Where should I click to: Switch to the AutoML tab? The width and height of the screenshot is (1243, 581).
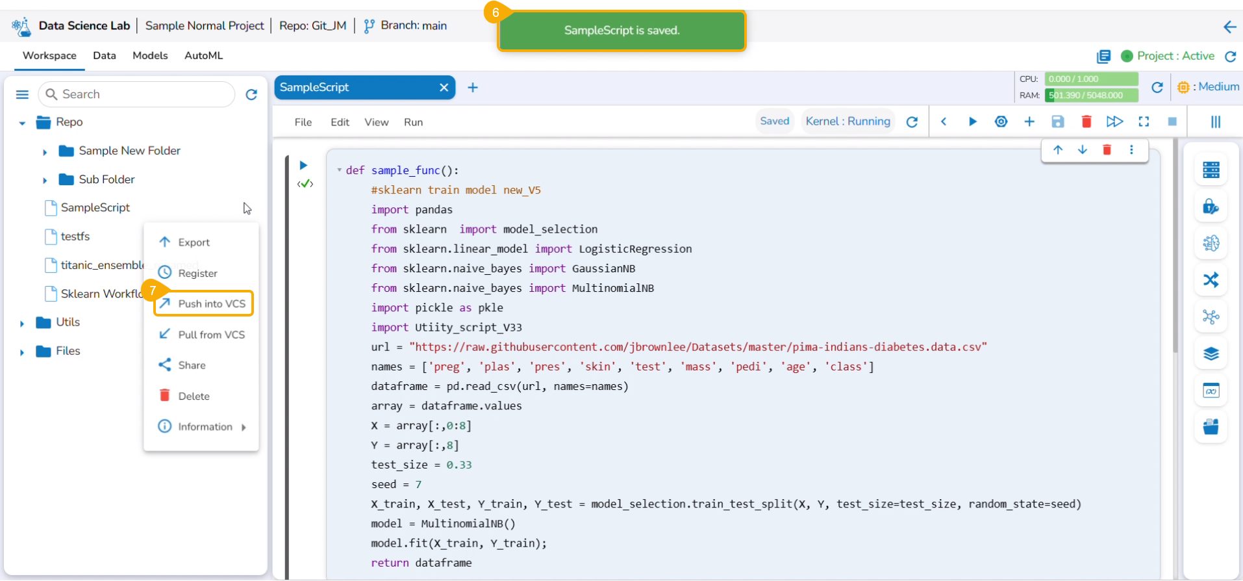tap(203, 56)
